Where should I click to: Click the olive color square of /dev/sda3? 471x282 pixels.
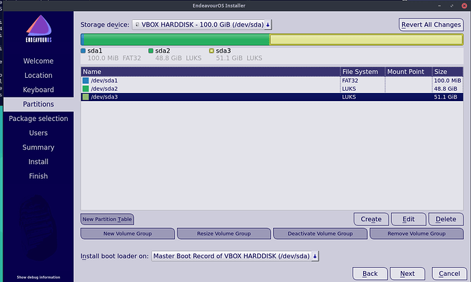pyautogui.click(x=85, y=97)
